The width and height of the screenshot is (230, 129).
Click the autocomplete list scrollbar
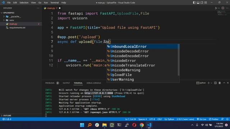179,60
